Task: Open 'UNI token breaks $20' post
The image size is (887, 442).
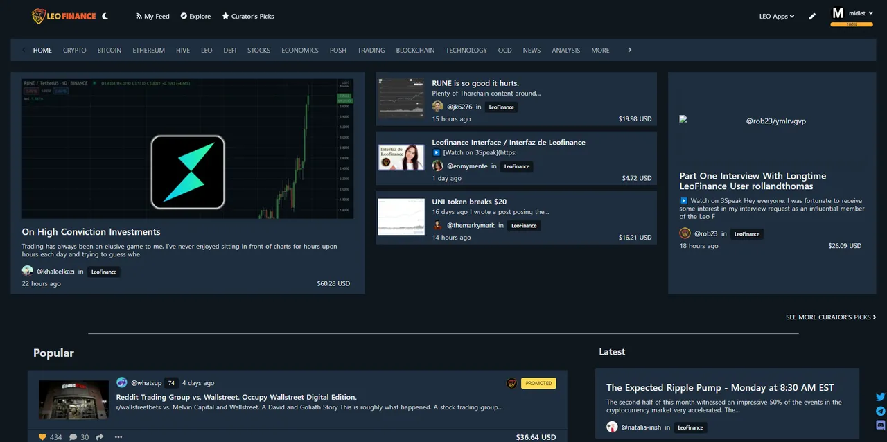Action: click(469, 202)
